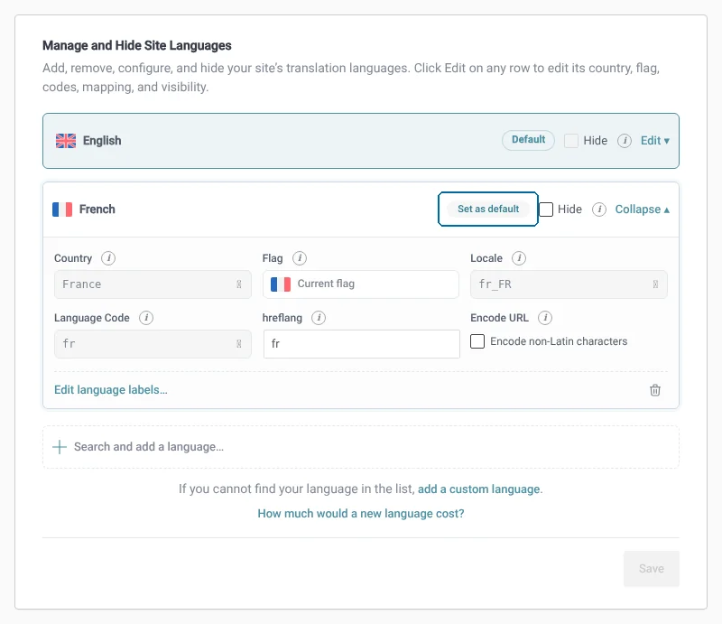Show hreflang info tooltip

[319, 318]
